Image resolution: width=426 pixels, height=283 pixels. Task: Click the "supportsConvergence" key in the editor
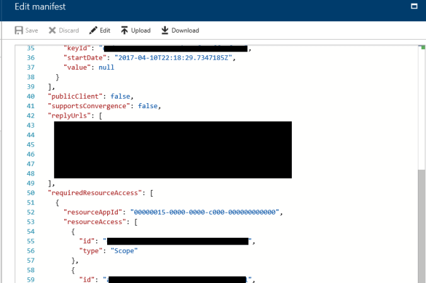coord(86,106)
